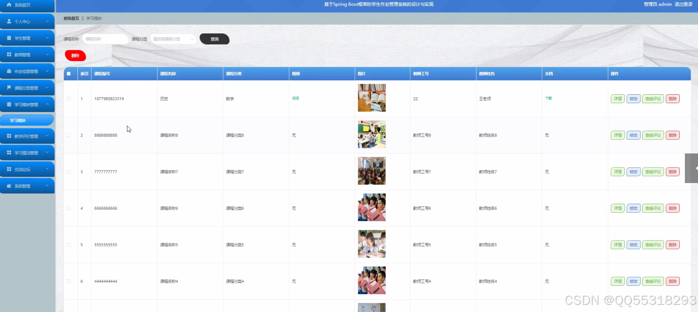Viewport: 698px width, 312px height.
Task: Click the grid icon of 教师管理
Action: click(9, 55)
